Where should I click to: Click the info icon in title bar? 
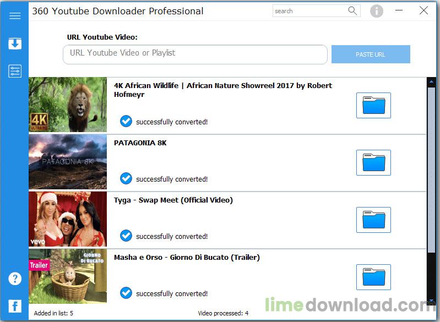pyautogui.click(x=377, y=11)
